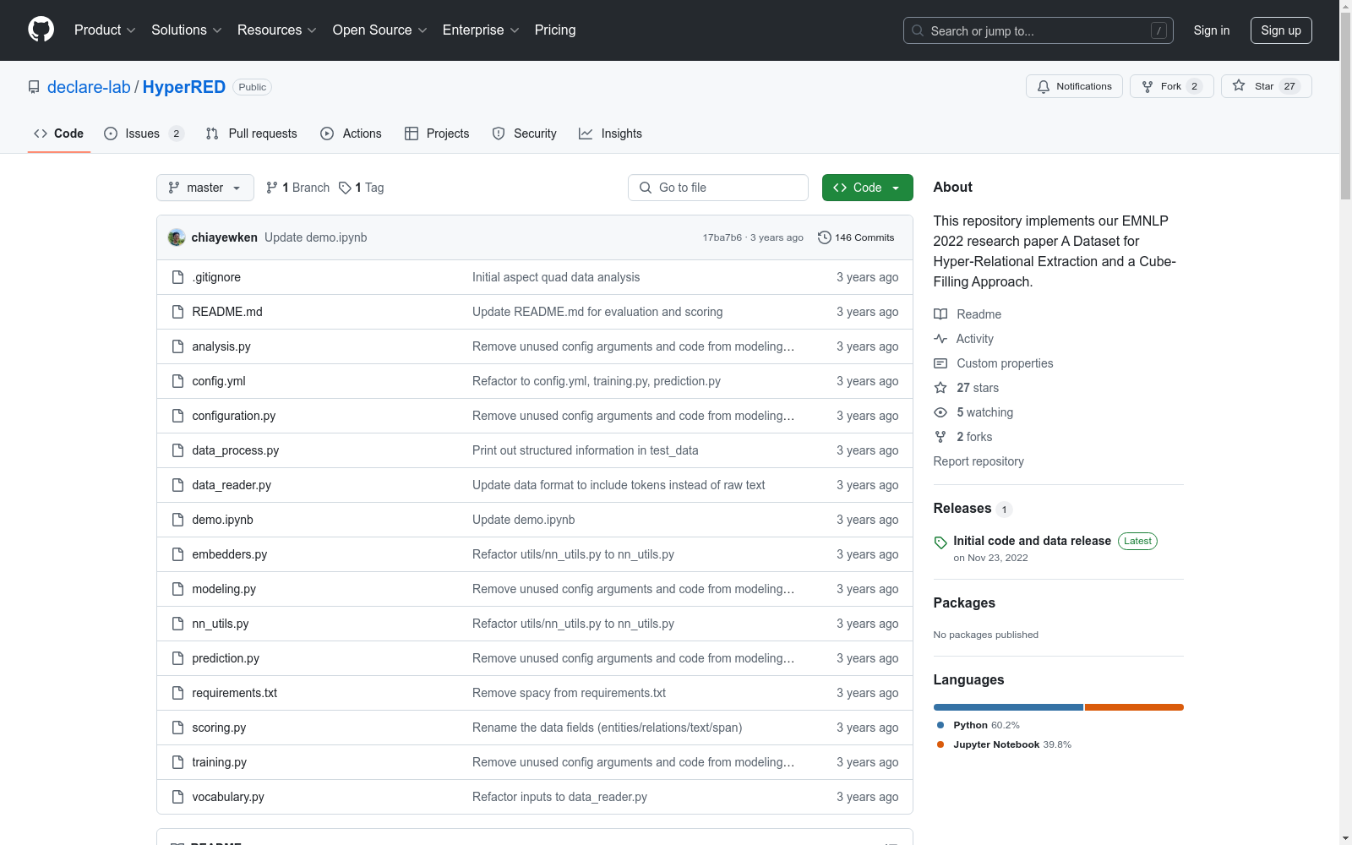Click the repository icon beside declare-lab

(x=34, y=87)
